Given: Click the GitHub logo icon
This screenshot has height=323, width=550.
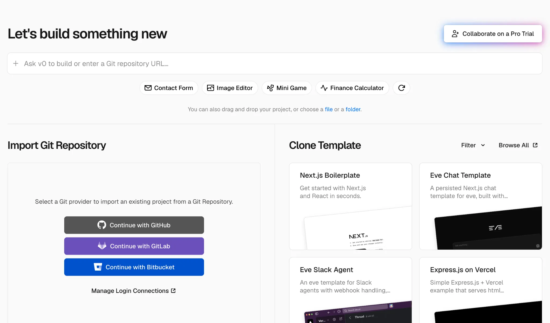Looking at the screenshot, I should tap(102, 225).
